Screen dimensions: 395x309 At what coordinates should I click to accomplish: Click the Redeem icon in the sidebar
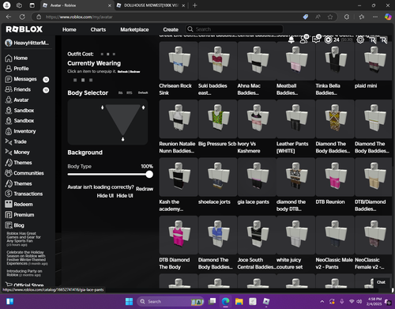coord(9,204)
